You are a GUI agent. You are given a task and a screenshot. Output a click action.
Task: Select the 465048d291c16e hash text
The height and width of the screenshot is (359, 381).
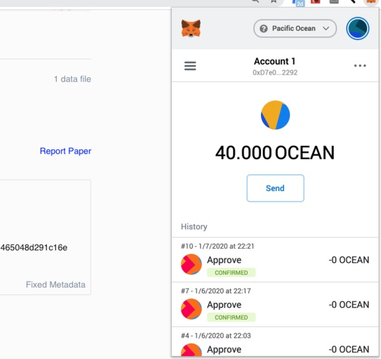34,247
